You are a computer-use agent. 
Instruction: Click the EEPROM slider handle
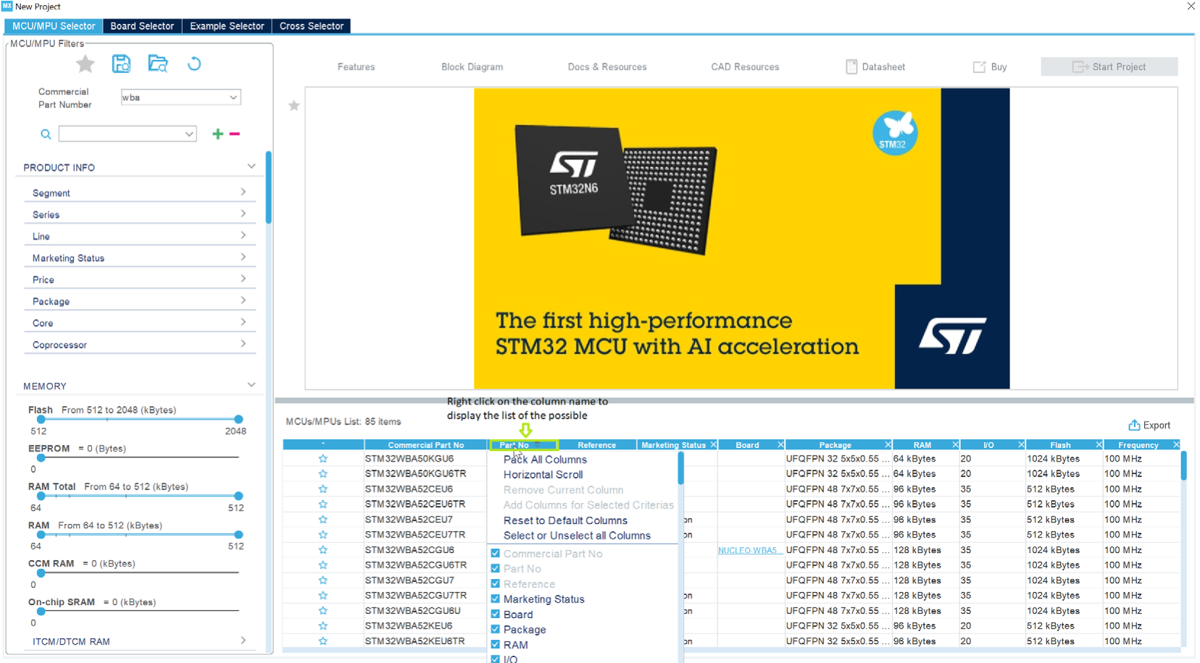tap(41, 457)
